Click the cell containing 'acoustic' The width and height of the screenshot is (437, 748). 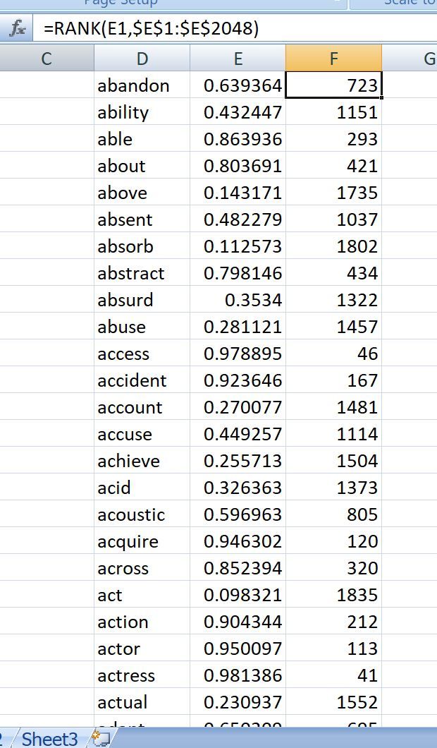(x=142, y=514)
